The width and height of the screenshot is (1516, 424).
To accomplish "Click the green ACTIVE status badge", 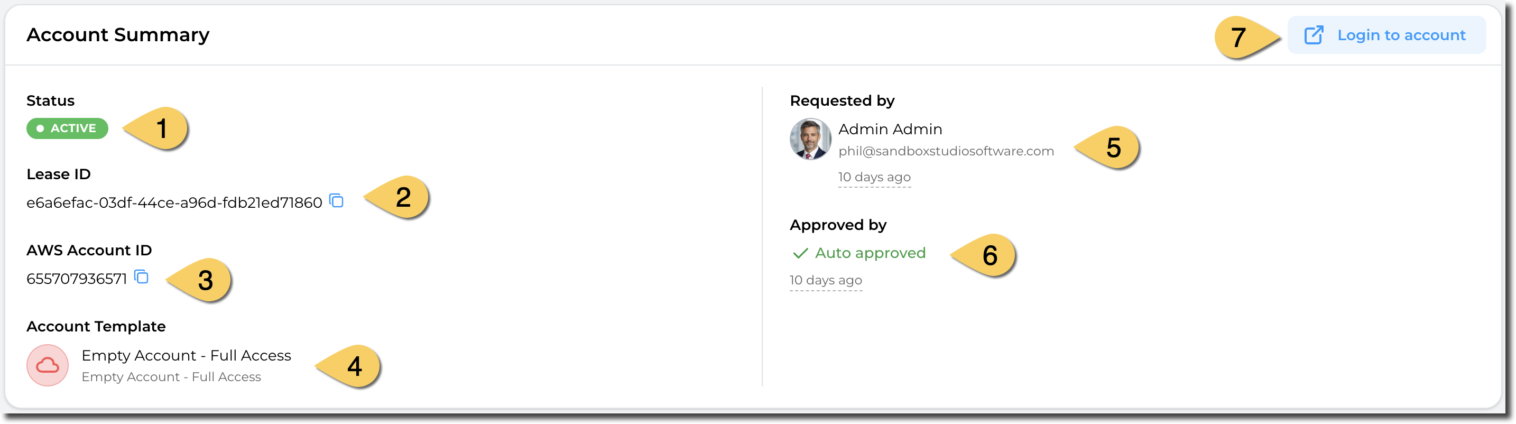I will tap(67, 128).
